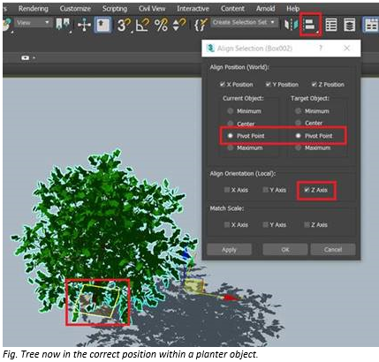
Task: Select Current Object Pivot Point radio
Action: (231, 136)
